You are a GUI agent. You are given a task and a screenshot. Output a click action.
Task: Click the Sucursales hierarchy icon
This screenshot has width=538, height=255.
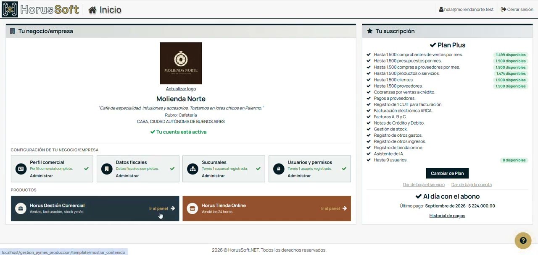point(193,169)
